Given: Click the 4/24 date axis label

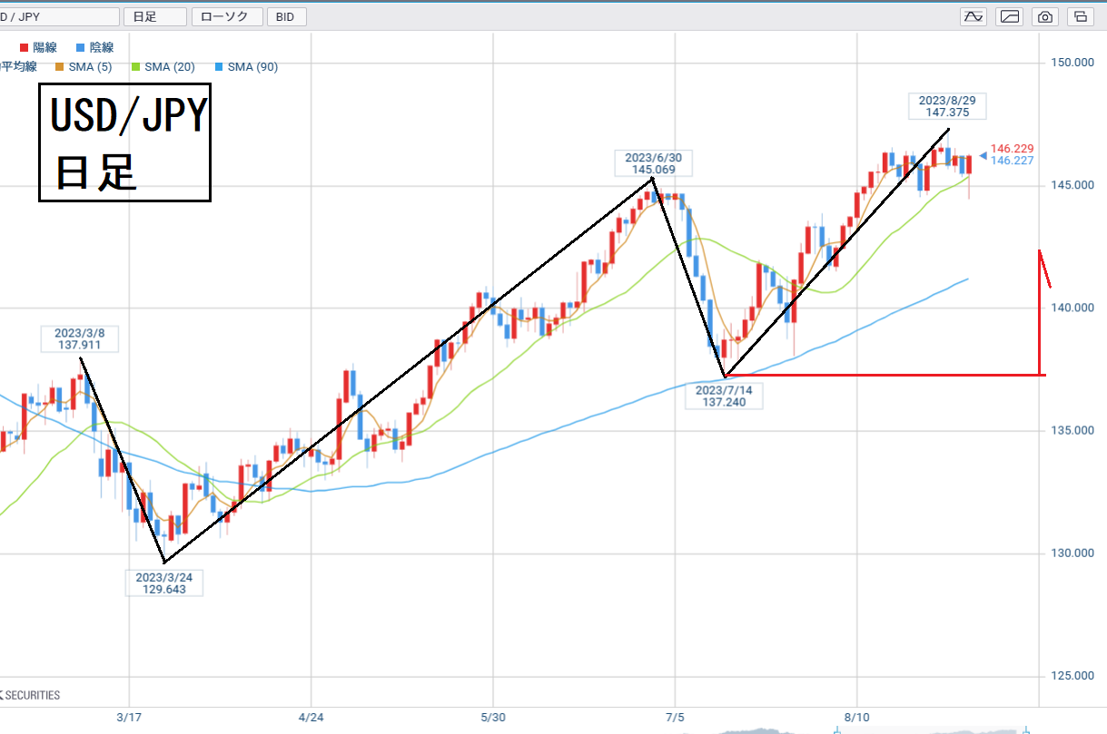Looking at the screenshot, I should coord(311,717).
